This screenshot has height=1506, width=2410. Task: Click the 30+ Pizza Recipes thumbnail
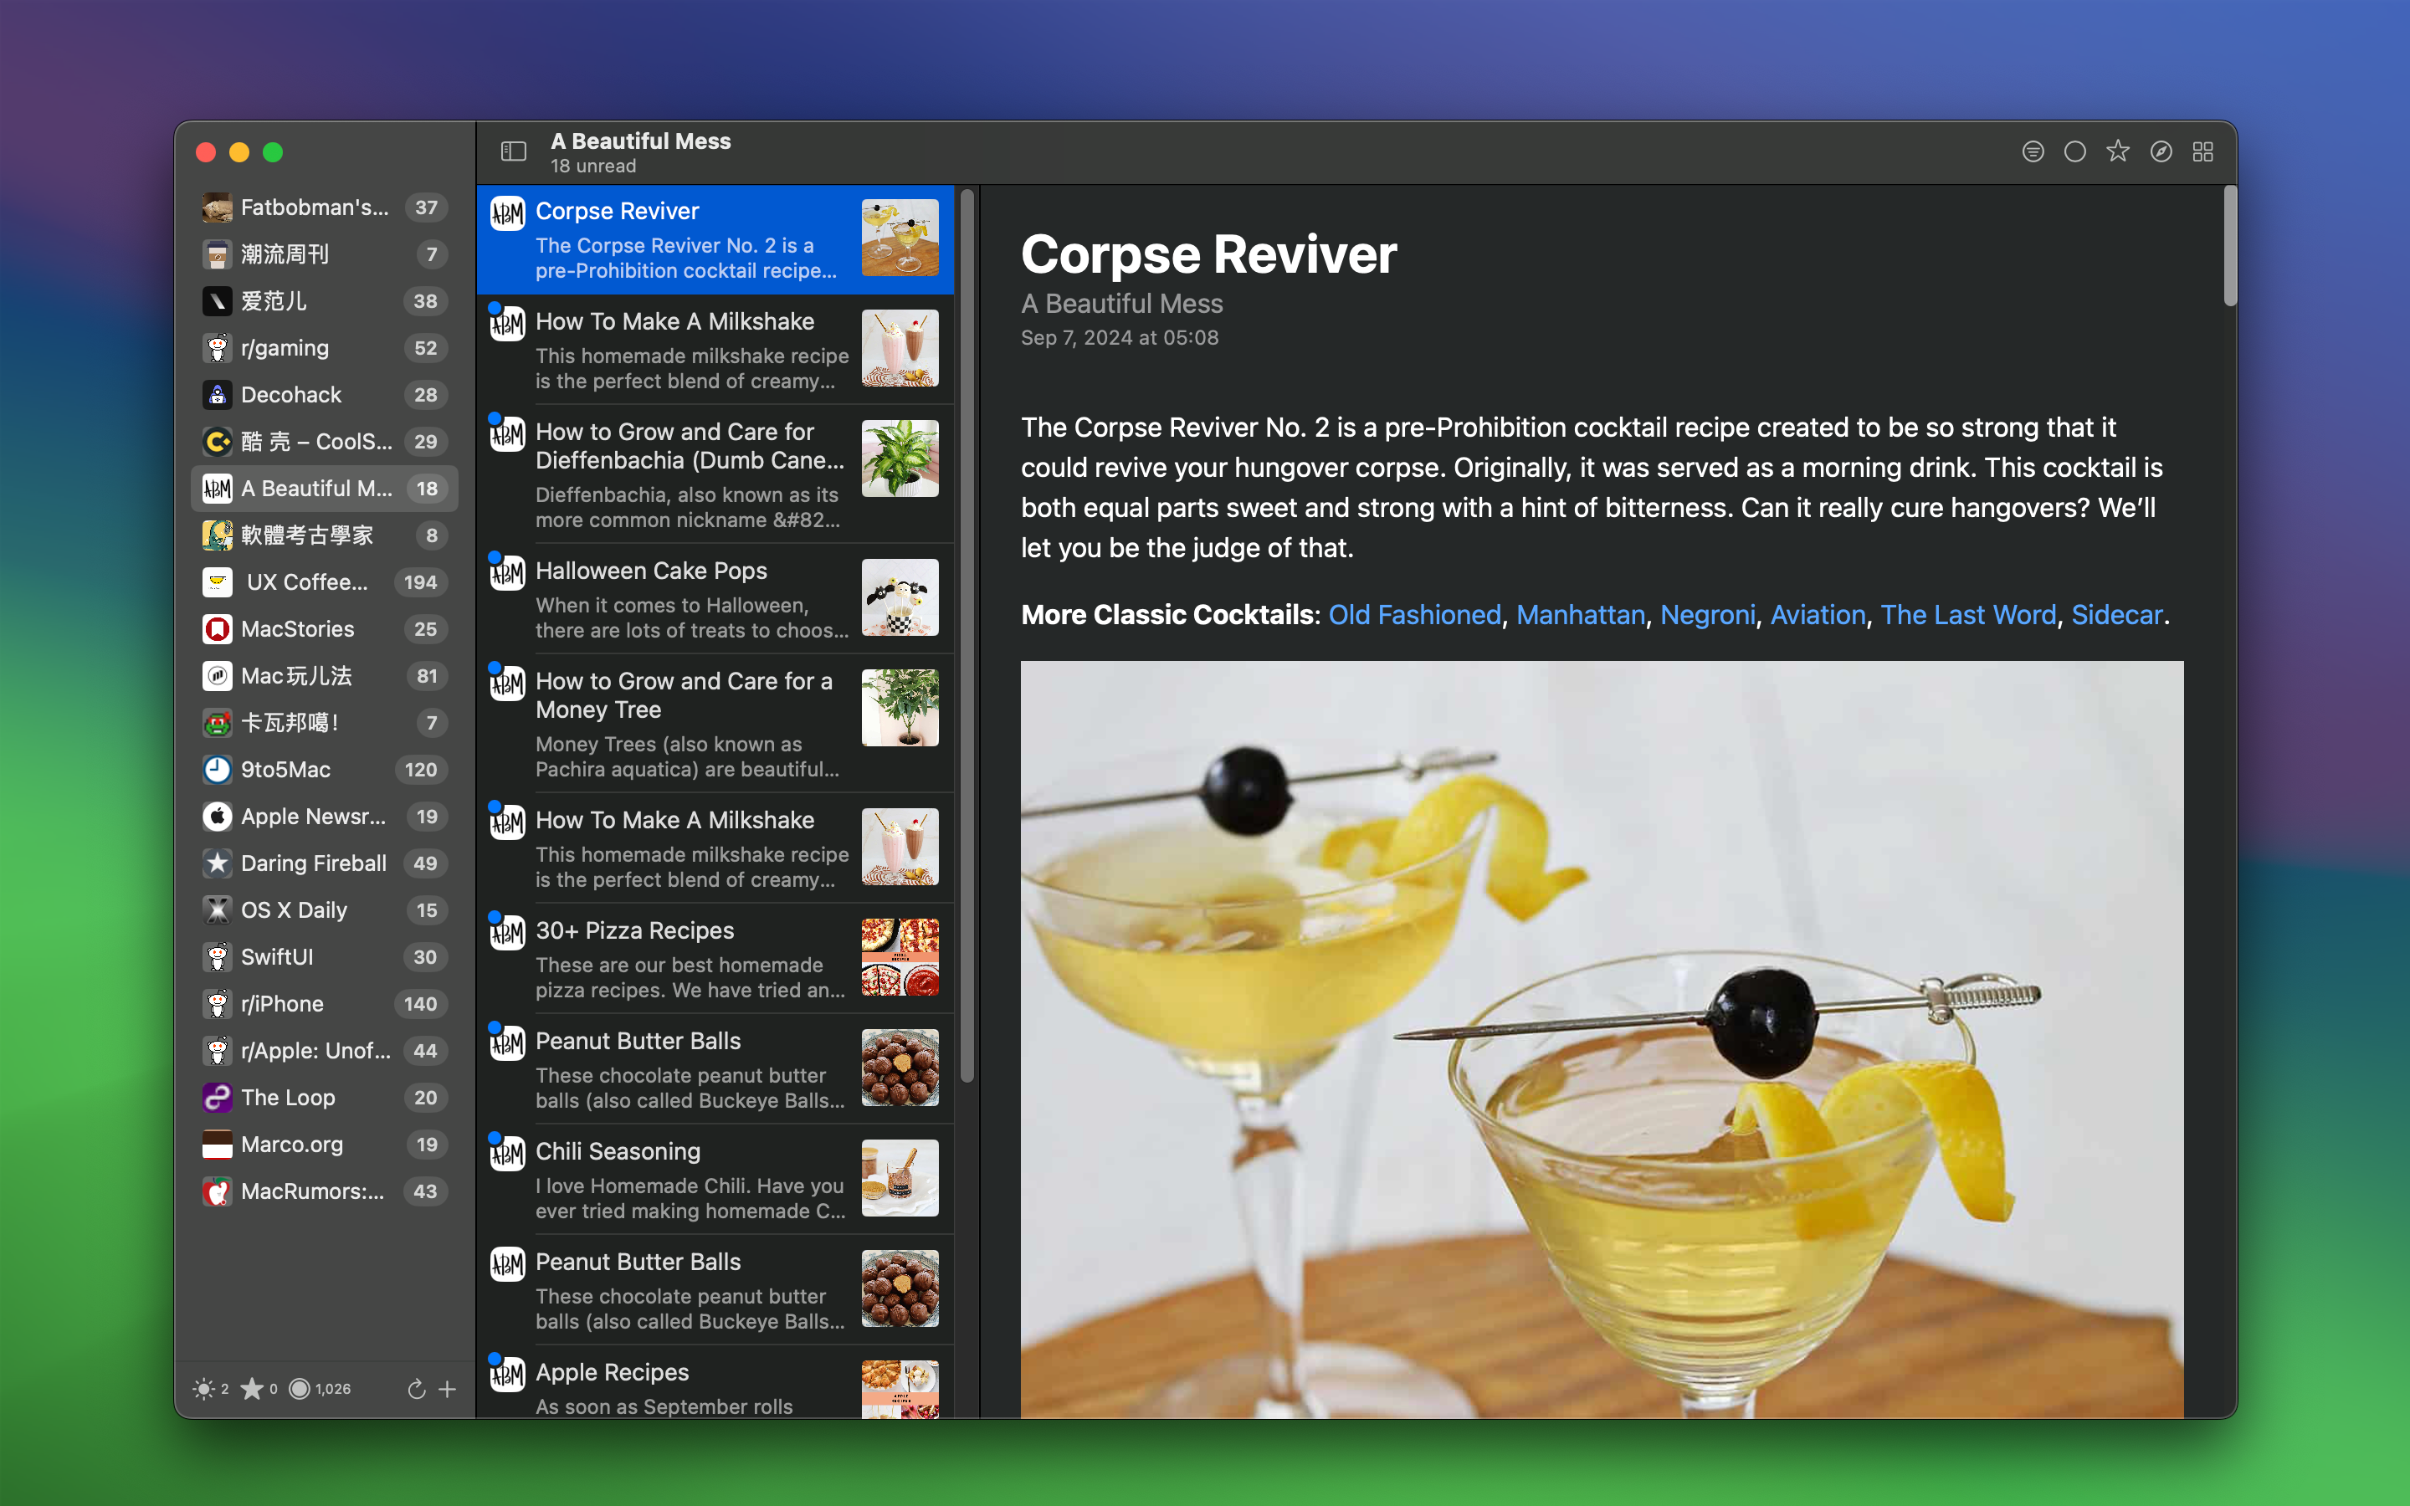click(x=900, y=956)
